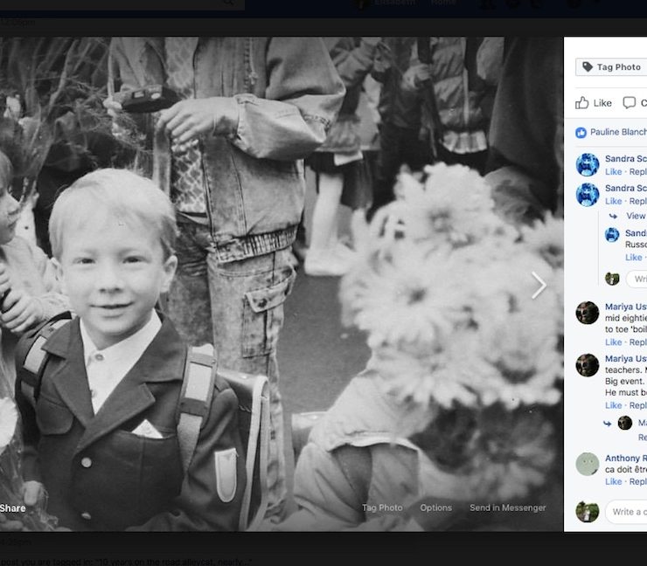The image size is (647, 566).
Task: Reply to the first Sandra Sc comment
Action: click(638, 171)
